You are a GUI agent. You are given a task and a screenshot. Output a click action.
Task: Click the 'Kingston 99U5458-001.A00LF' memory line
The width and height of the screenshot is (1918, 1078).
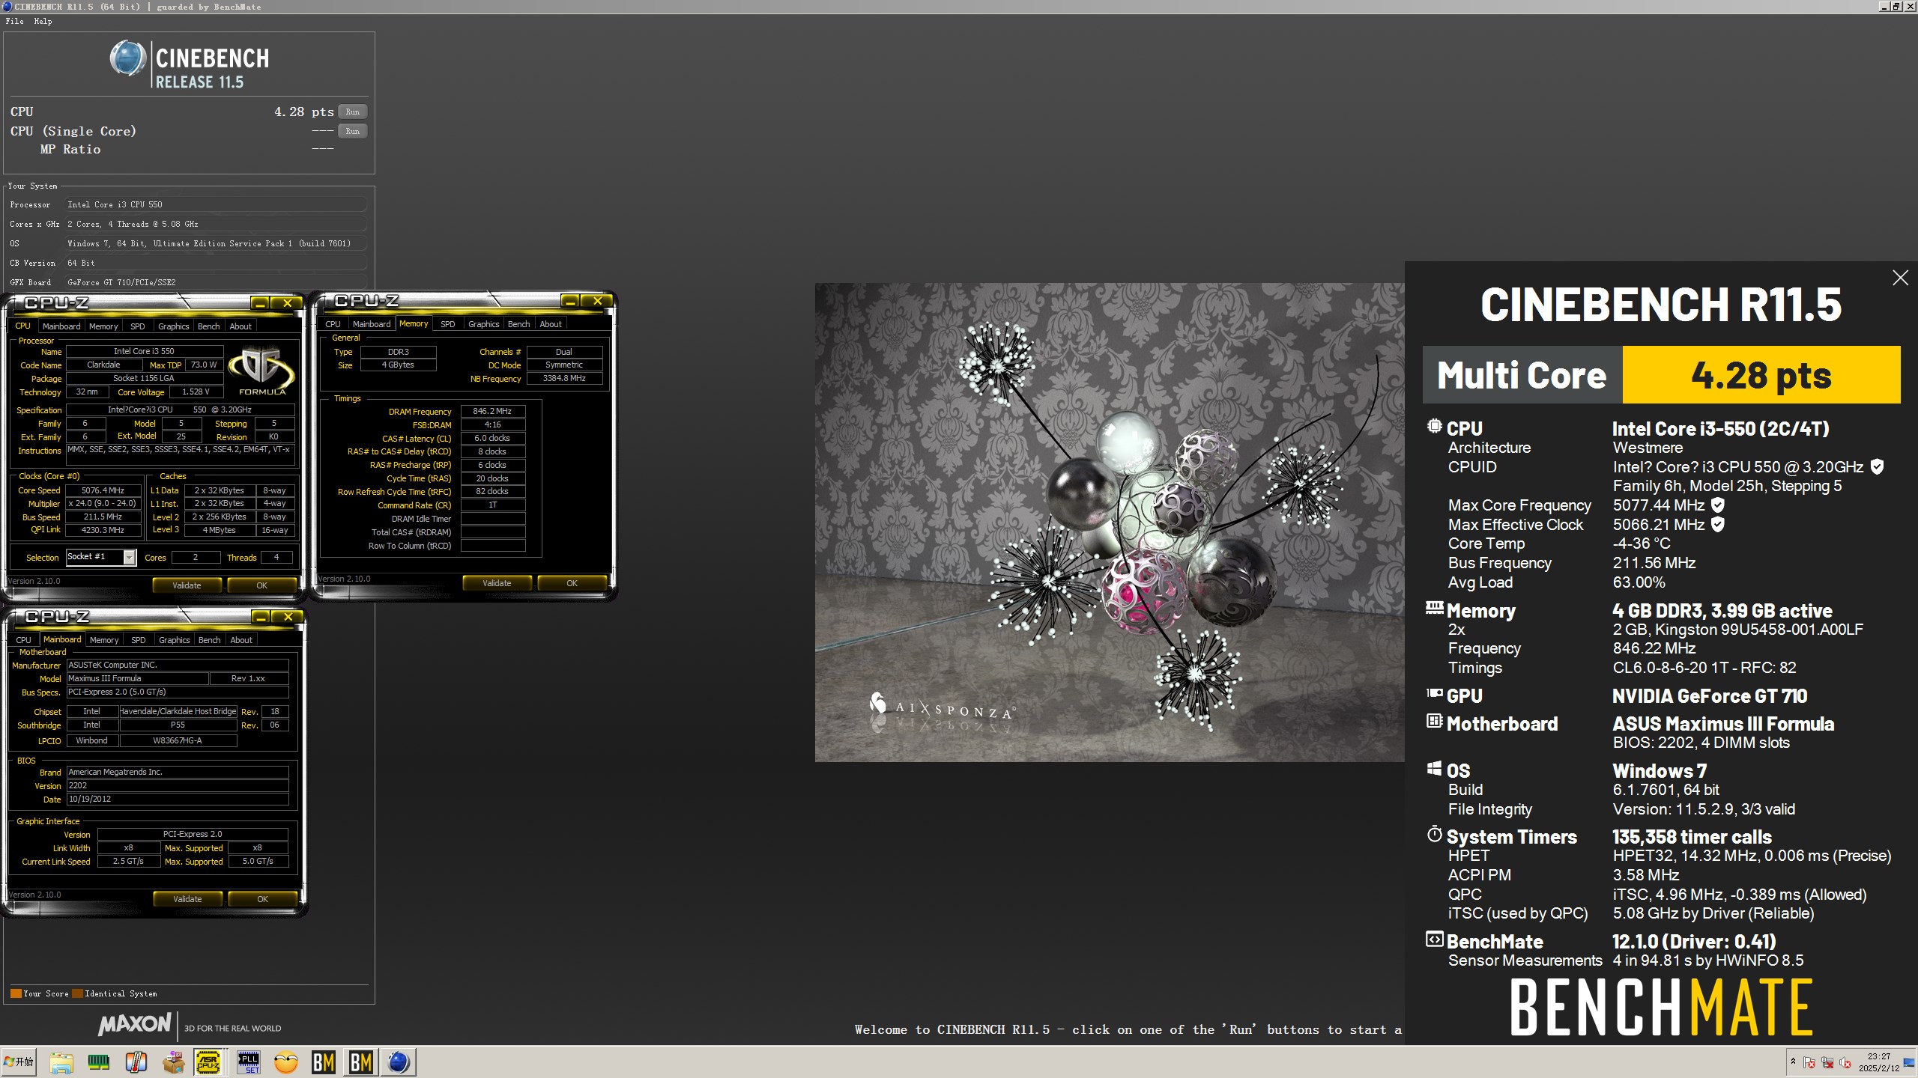[1737, 630]
